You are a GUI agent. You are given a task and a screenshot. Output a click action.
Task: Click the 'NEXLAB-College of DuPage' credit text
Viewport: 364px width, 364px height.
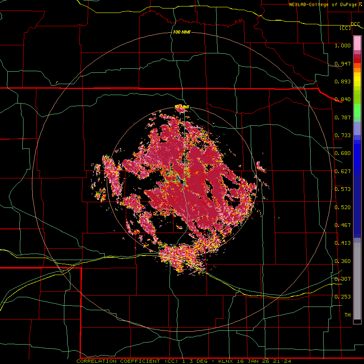pyautogui.click(x=324, y=4)
